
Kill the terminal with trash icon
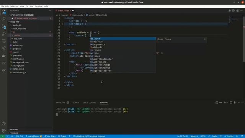click(x=235, y=102)
